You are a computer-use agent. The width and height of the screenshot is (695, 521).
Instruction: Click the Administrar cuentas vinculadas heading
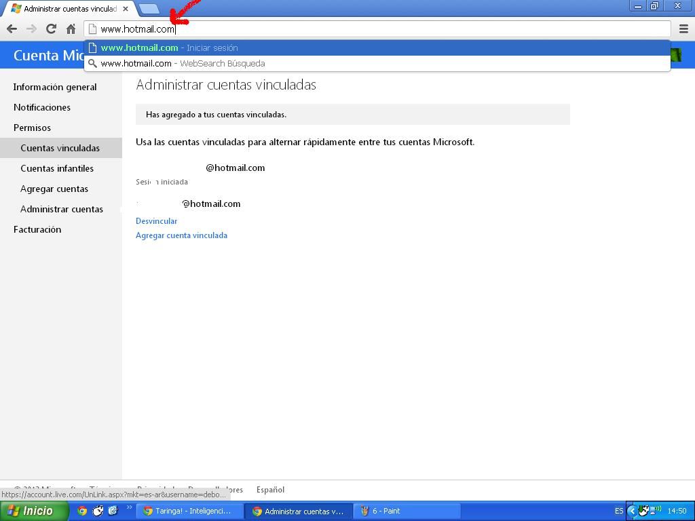[x=226, y=85]
